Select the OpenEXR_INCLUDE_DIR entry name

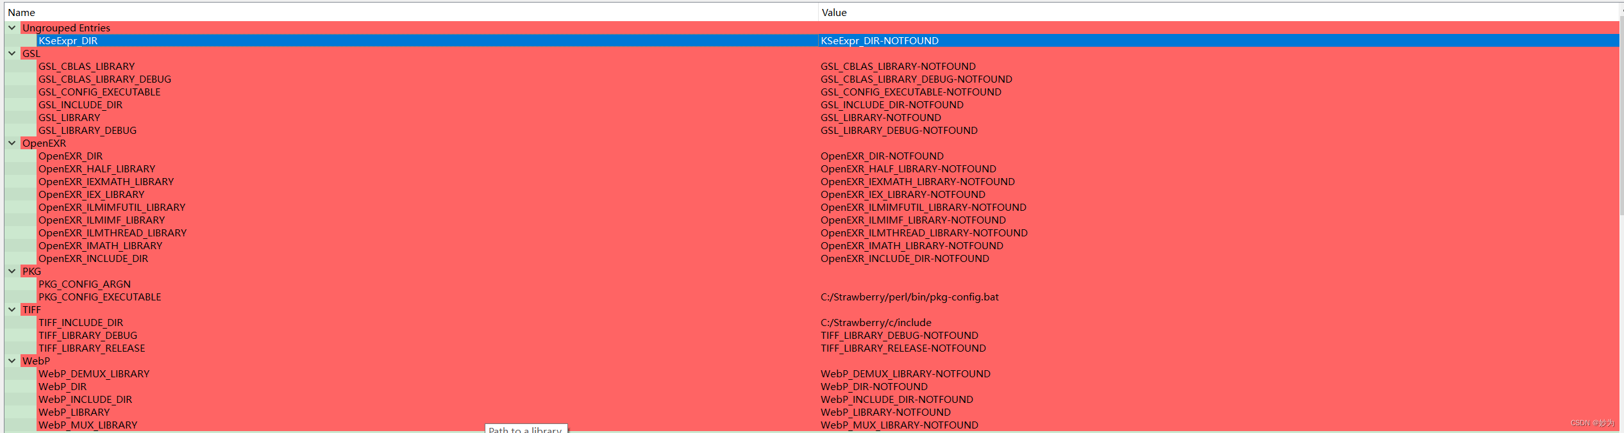pos(93,259)
